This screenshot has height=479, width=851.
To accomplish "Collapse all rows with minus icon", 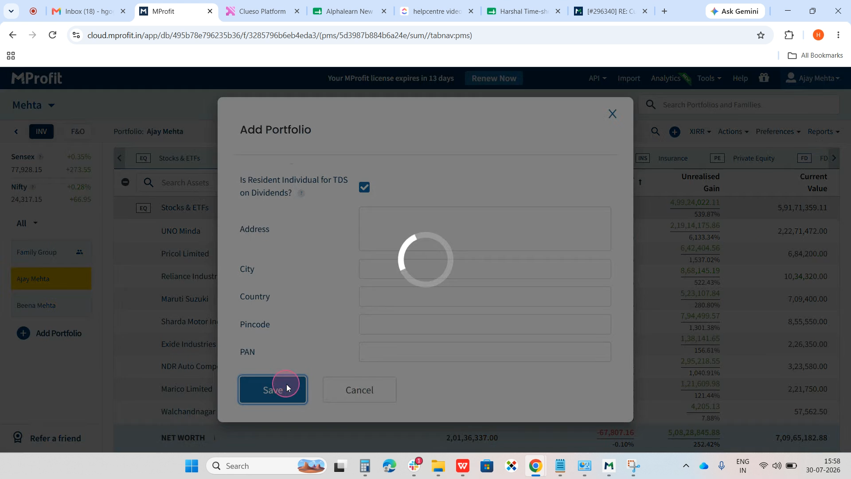I will pyautogui.click(x=125, y=182).
